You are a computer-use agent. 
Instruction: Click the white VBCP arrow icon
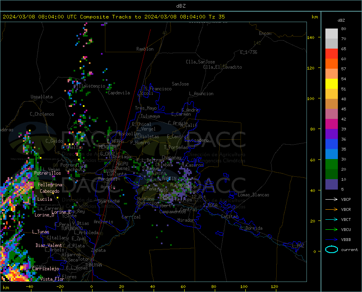331,199
